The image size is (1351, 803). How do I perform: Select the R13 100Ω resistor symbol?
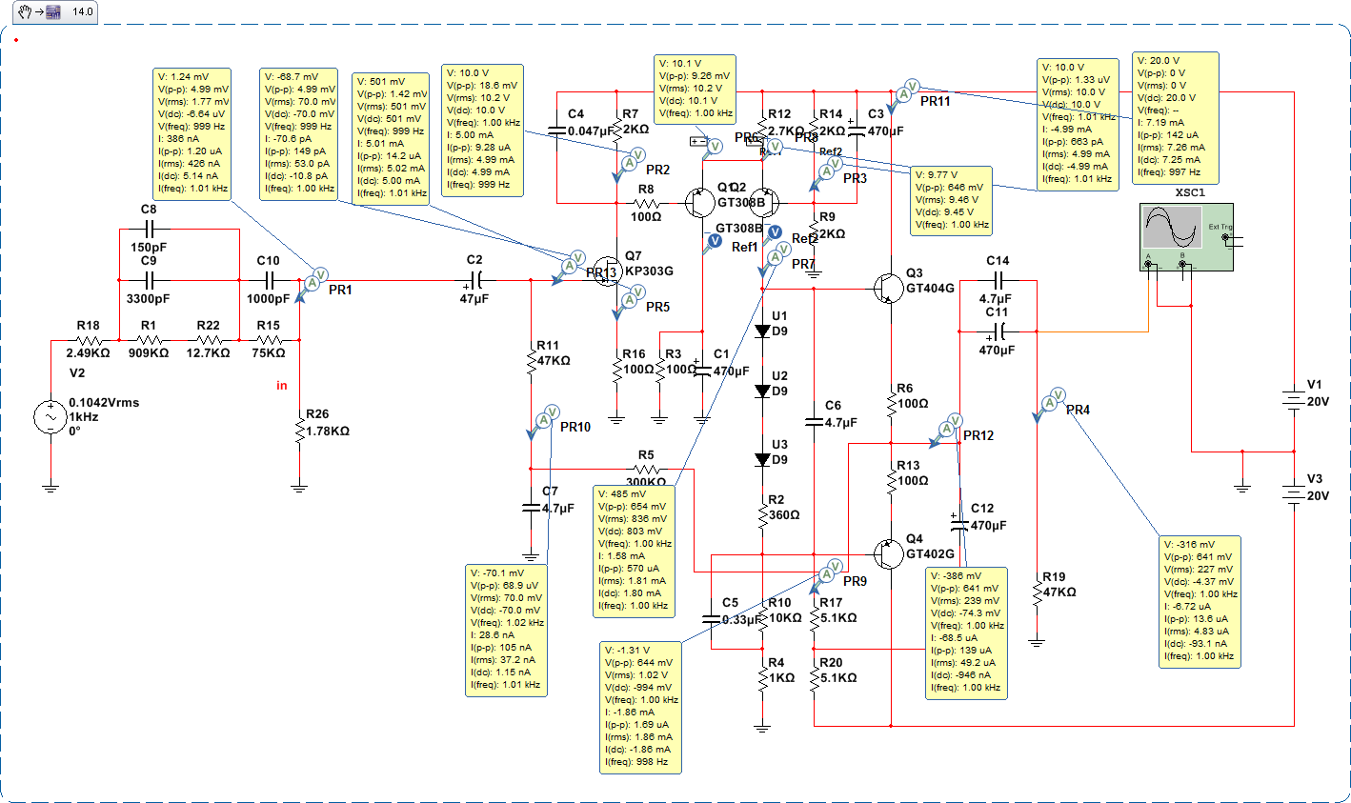tap(890, 479)
